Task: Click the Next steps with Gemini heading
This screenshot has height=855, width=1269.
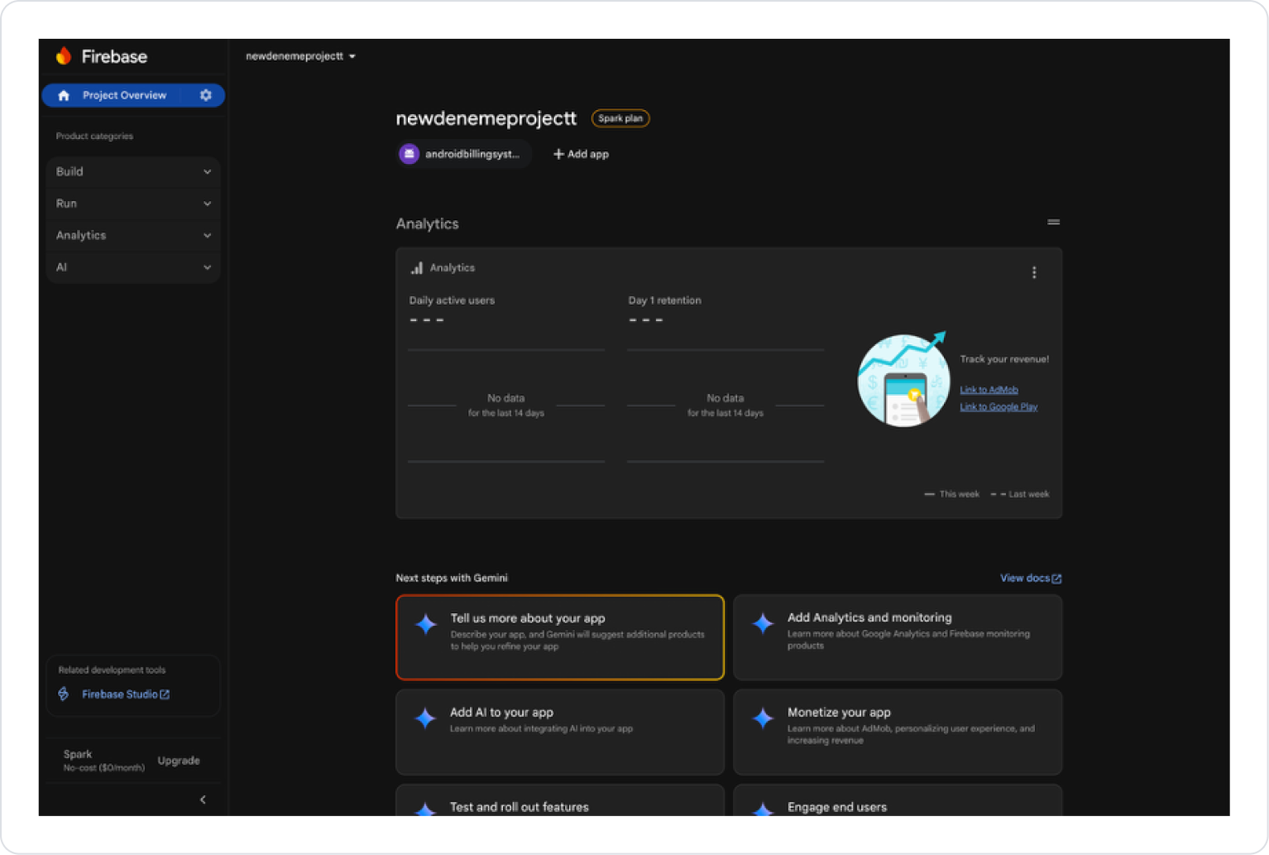Action: click(x=452, y=578)
